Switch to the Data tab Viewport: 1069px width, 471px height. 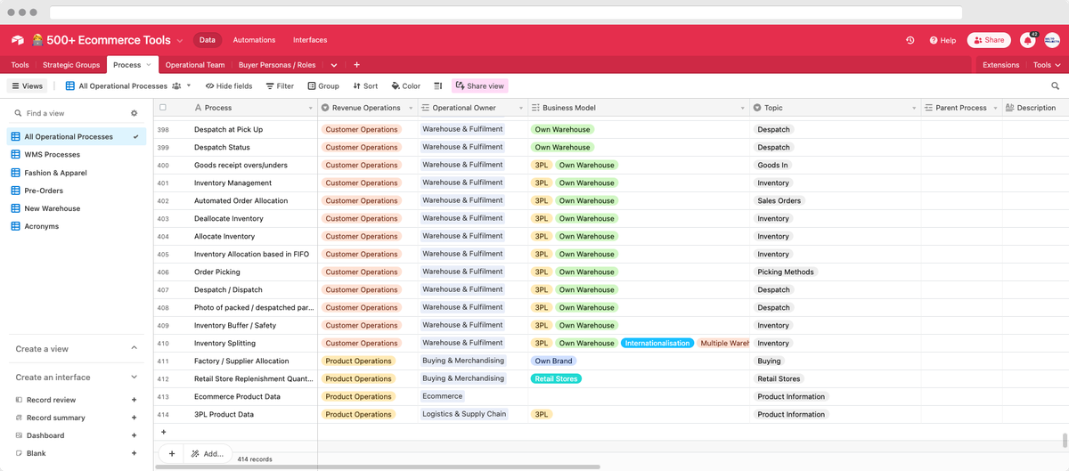208,40
